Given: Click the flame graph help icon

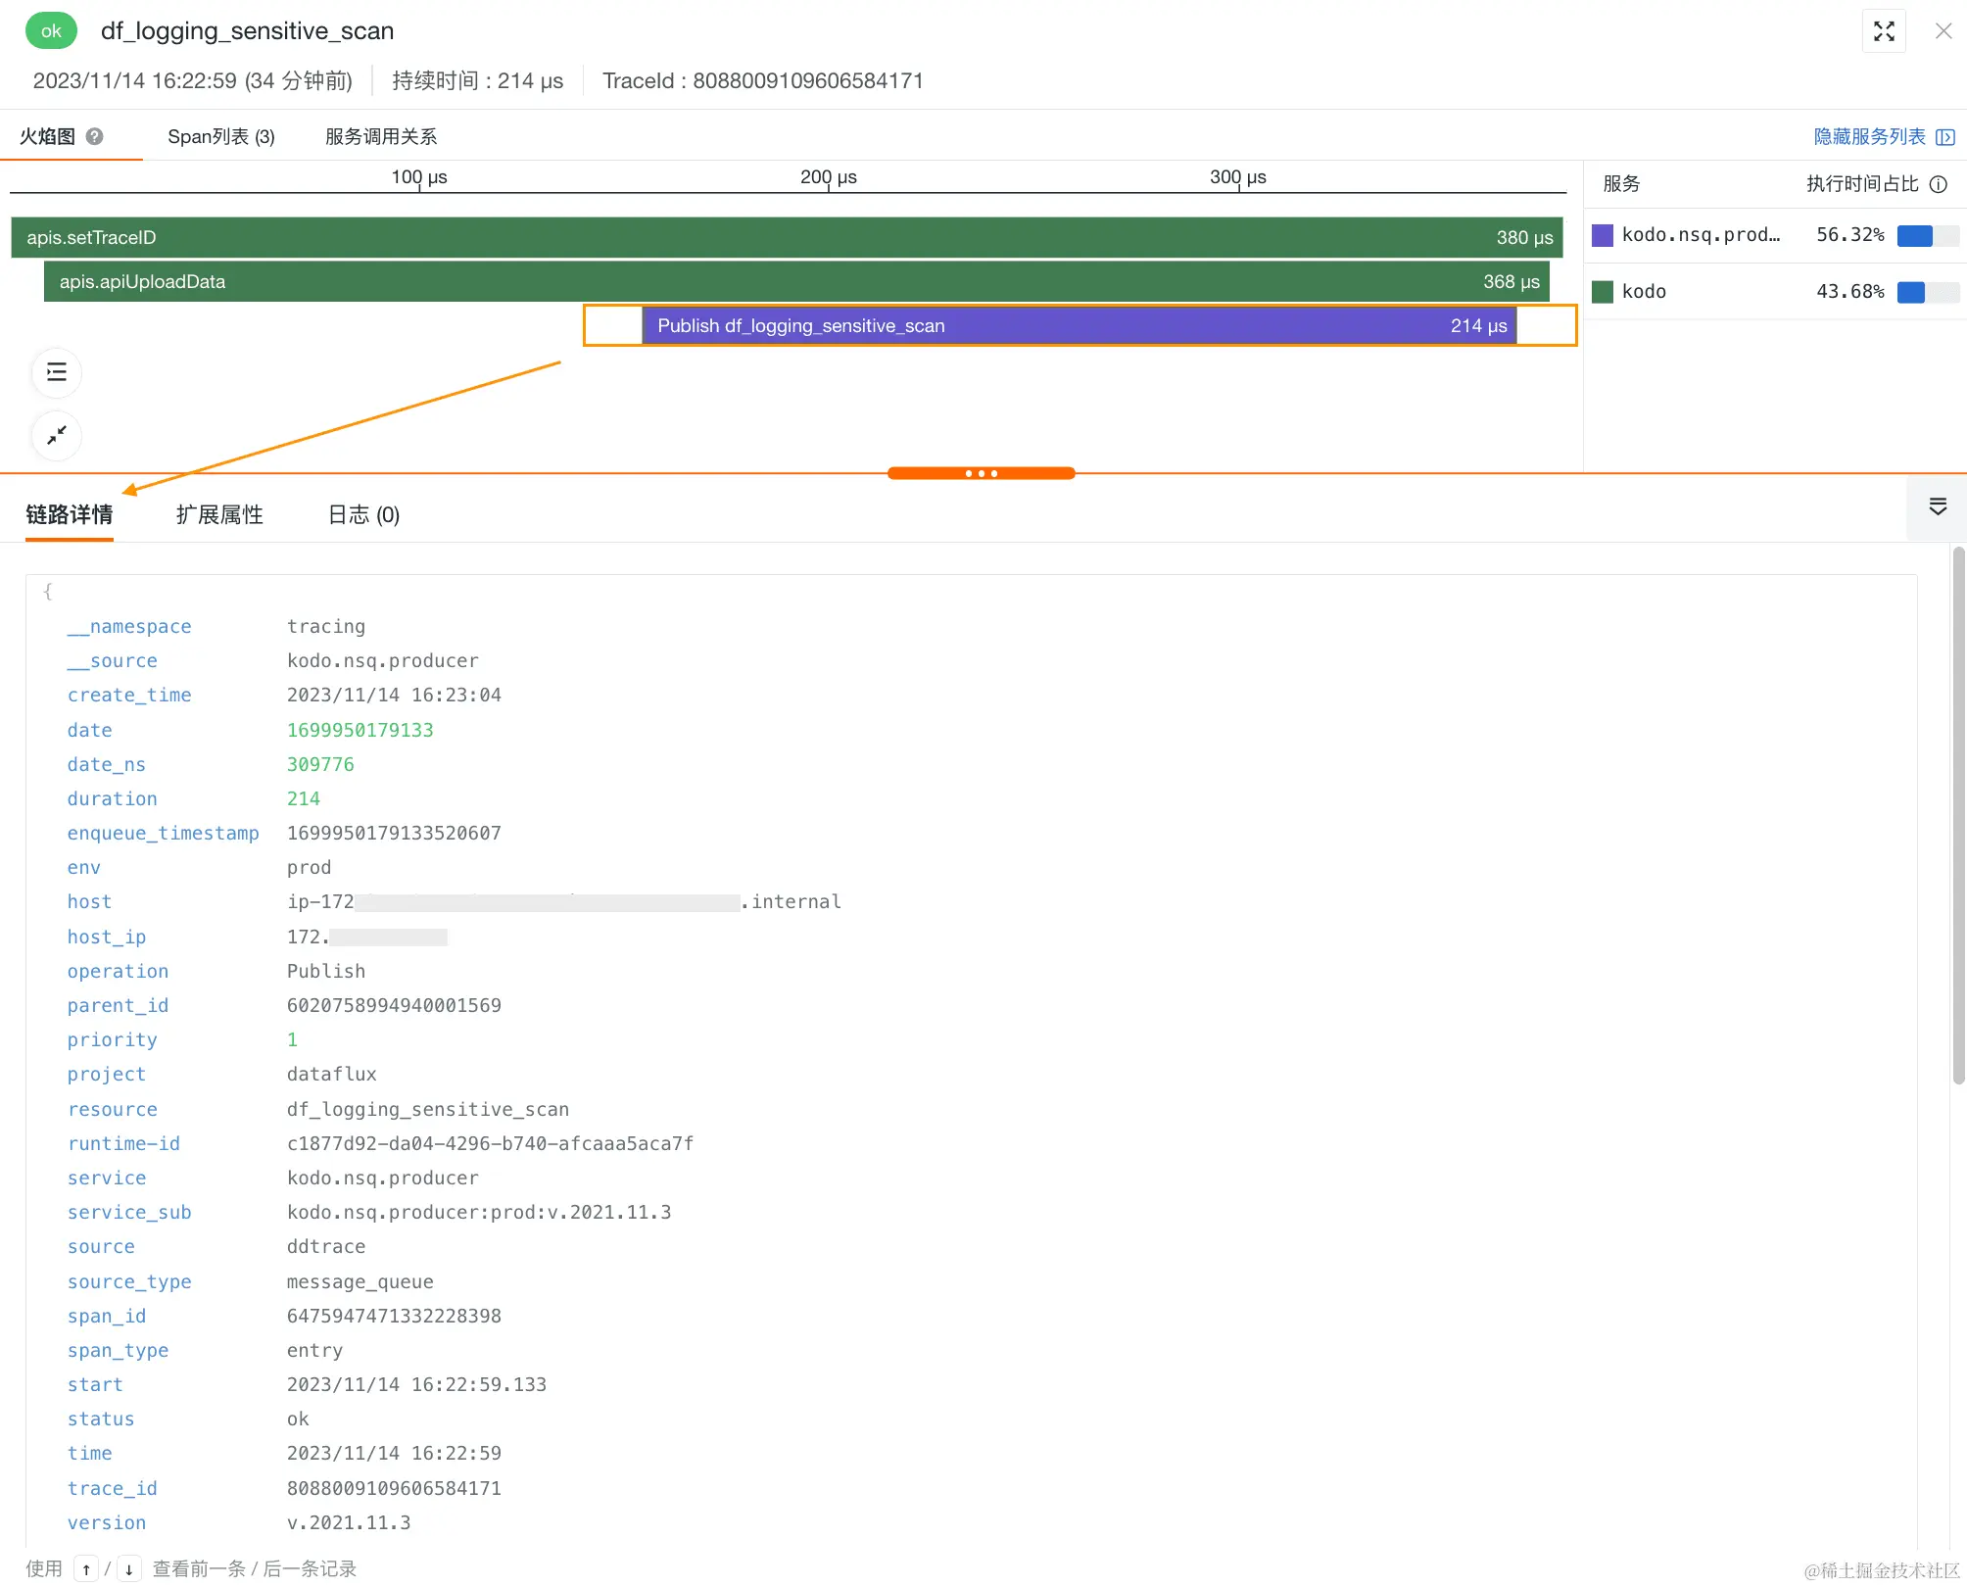Looking at the screenshot, I should tap(95, 136).
